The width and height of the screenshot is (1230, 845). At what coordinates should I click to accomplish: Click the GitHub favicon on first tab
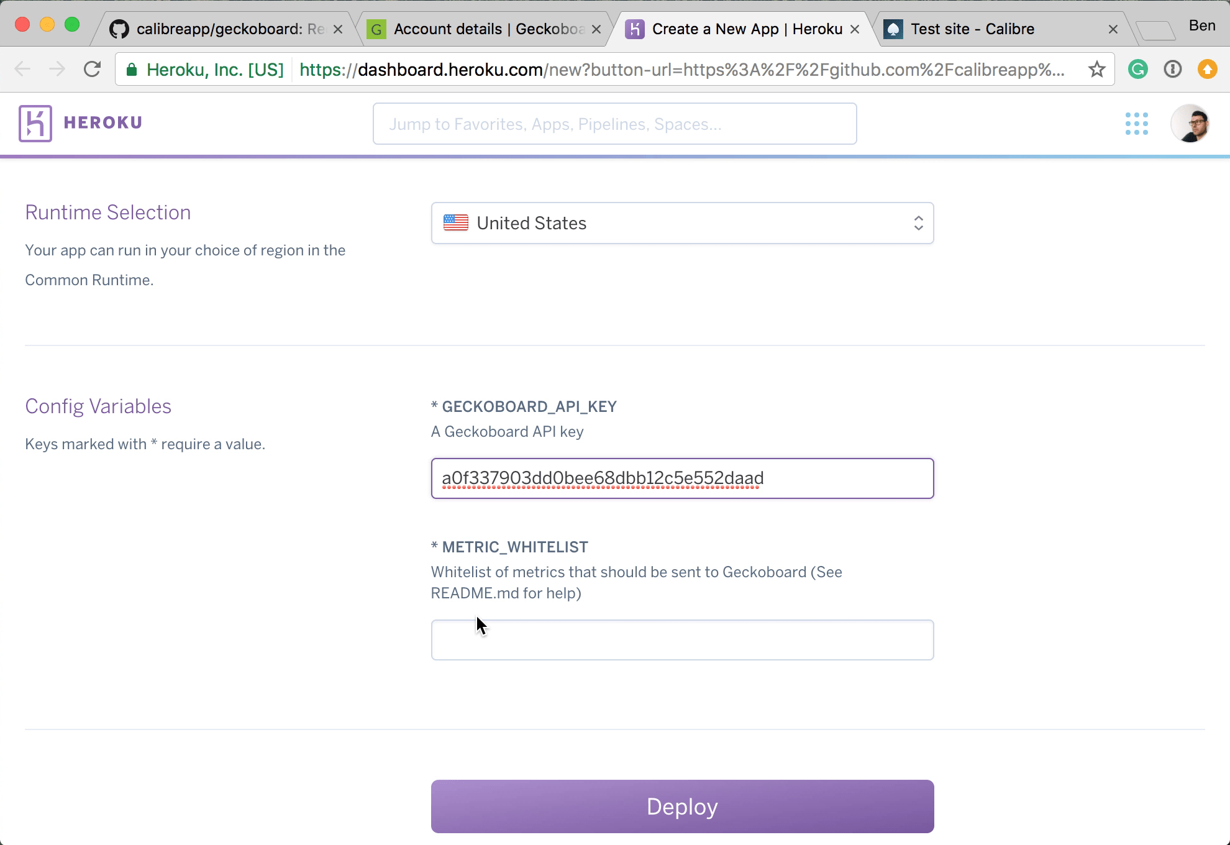[x=119, y=29]
